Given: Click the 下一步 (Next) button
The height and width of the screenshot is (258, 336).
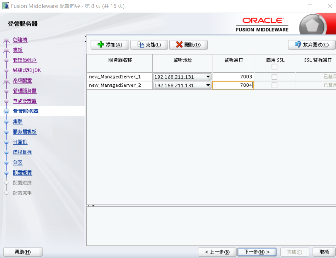Looking at the screenshot, I should coord(257,252).
